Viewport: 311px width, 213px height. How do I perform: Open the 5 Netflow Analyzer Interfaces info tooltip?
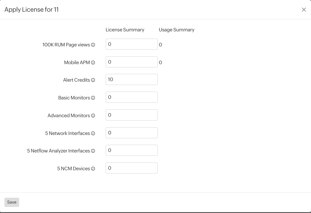click(93, 151)
